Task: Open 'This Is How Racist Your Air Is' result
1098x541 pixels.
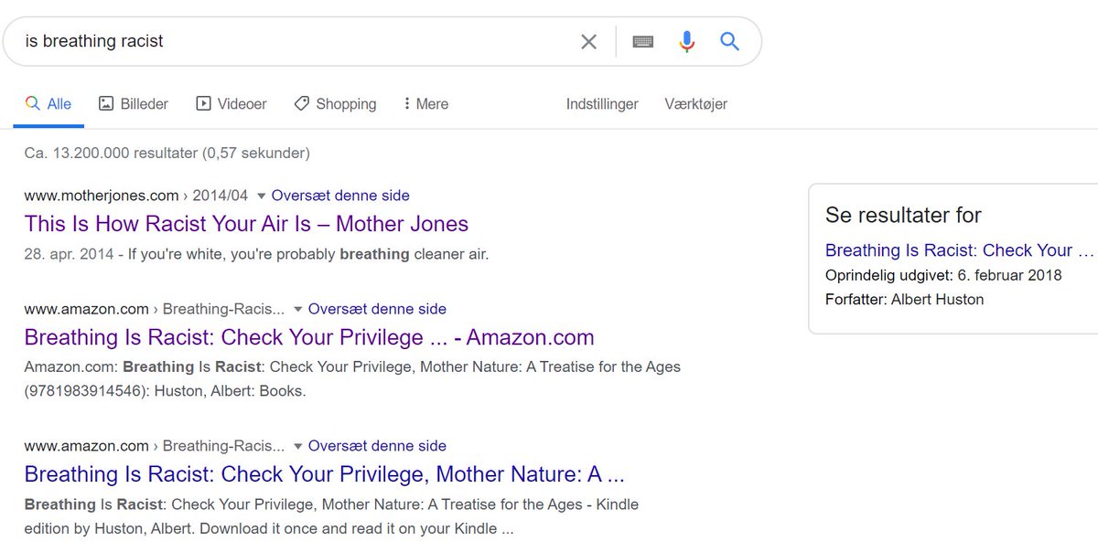Action: click(x=246, y=224)
